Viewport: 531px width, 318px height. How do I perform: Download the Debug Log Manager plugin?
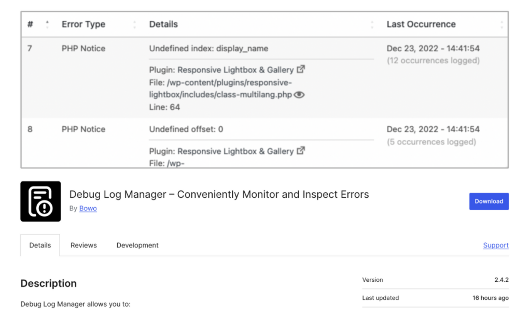click(x=488, y=201)
